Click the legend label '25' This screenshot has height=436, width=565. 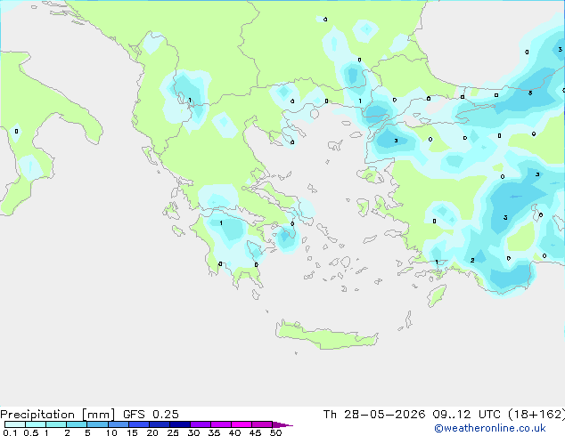click(173, 432)
